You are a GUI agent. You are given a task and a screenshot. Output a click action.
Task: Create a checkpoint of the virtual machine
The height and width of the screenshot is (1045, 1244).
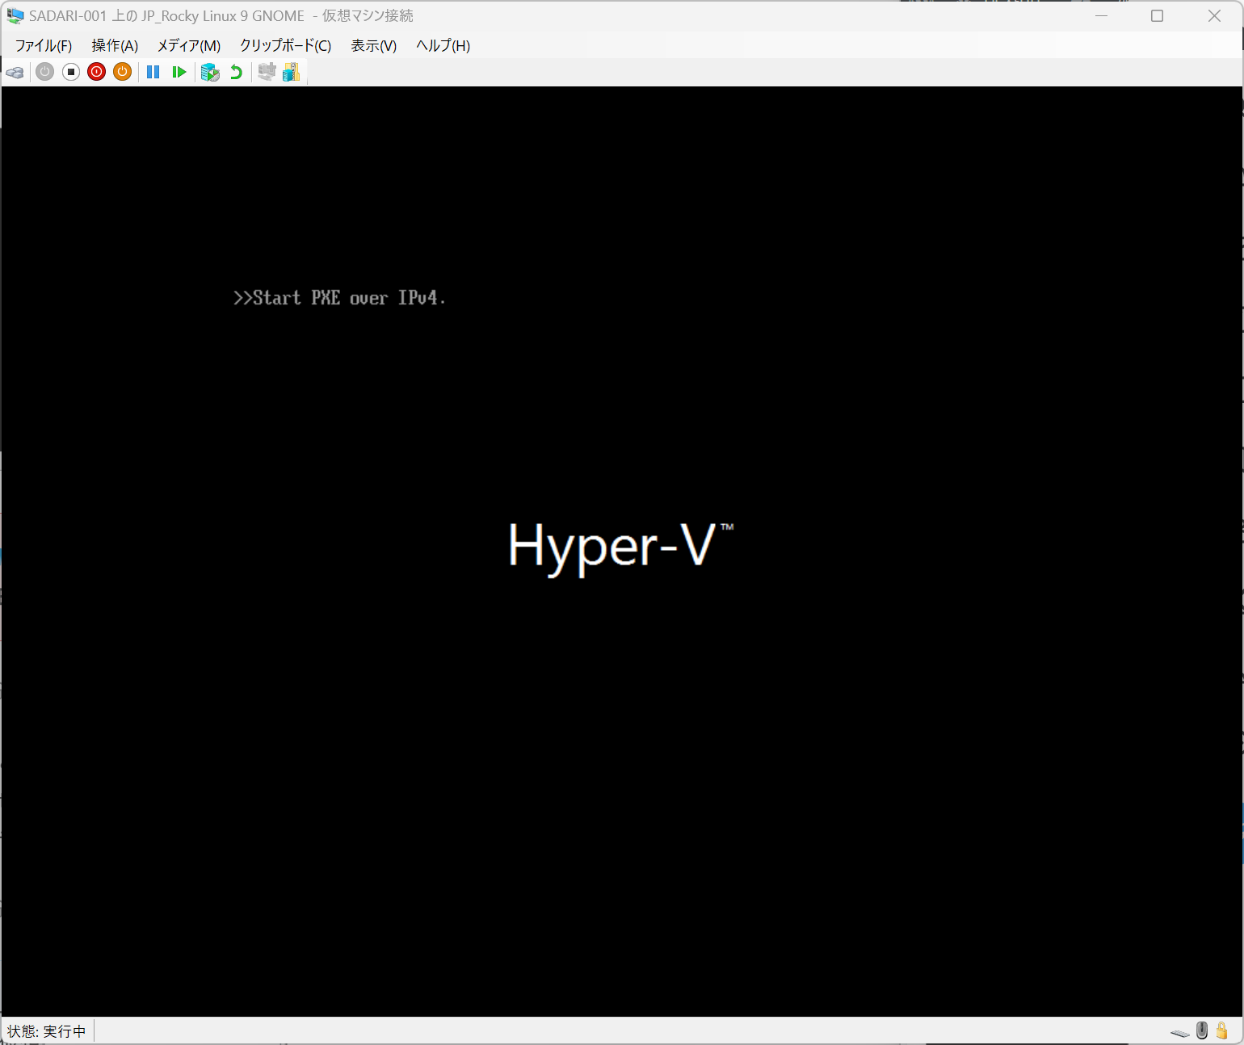(210, 72)
